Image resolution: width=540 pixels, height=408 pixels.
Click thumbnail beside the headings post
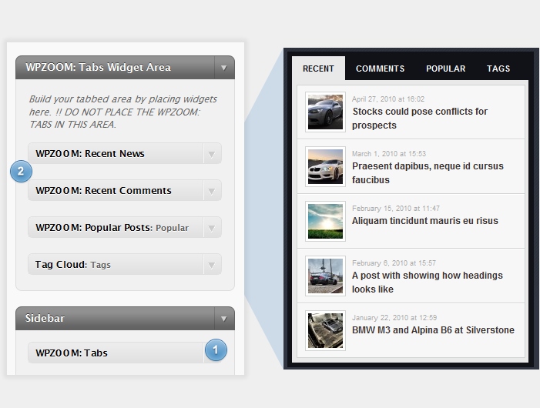coord(325,276)
